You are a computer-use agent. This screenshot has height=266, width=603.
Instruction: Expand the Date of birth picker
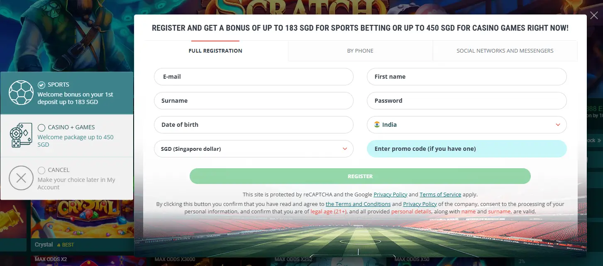tap(254, 124)
